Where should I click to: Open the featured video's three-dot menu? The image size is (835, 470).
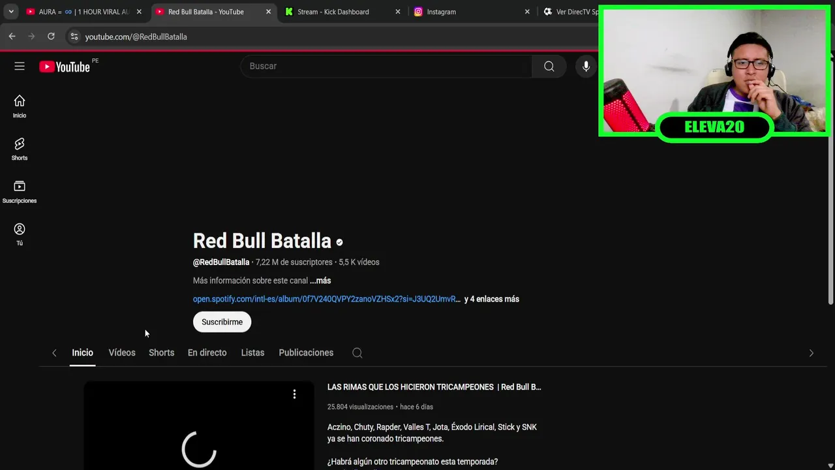click(x=294, y=394)
